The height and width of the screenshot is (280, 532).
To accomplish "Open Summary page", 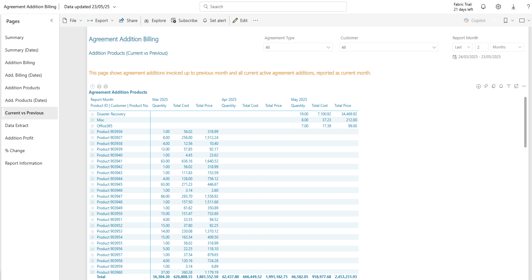I will point(30,37).
